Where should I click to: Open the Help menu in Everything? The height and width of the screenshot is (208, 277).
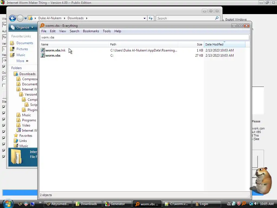click(x=118, y=31)
